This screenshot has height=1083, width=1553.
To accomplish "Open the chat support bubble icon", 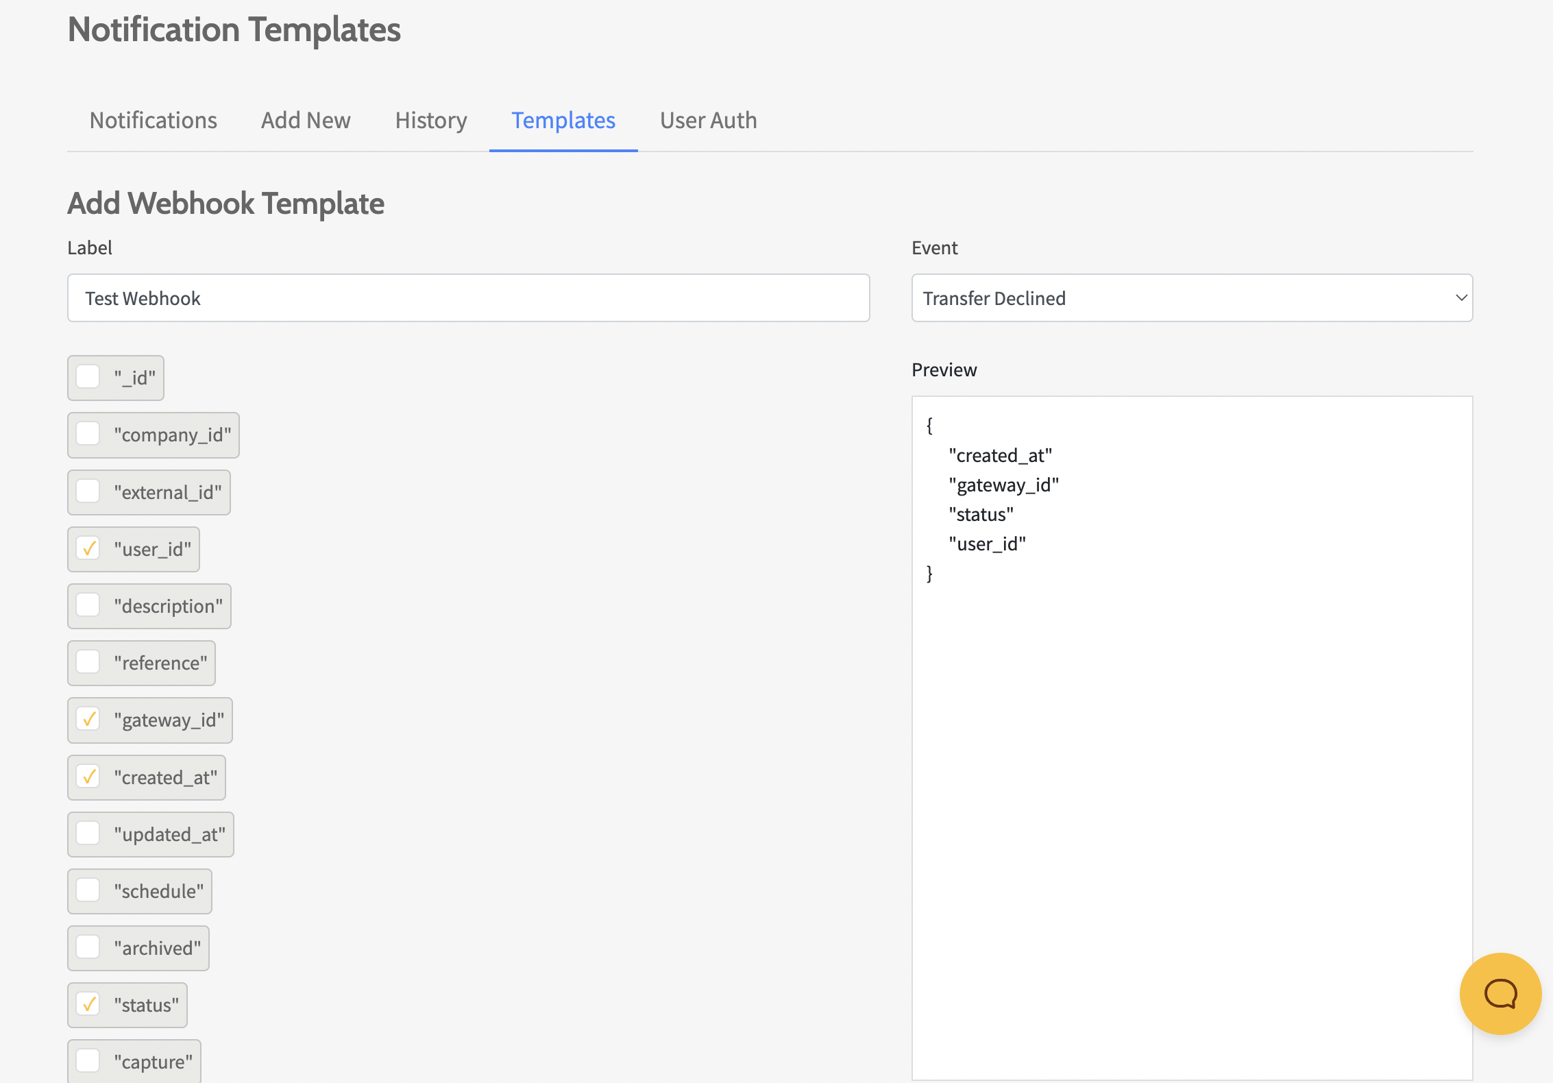I will (x=1500, y=993).
